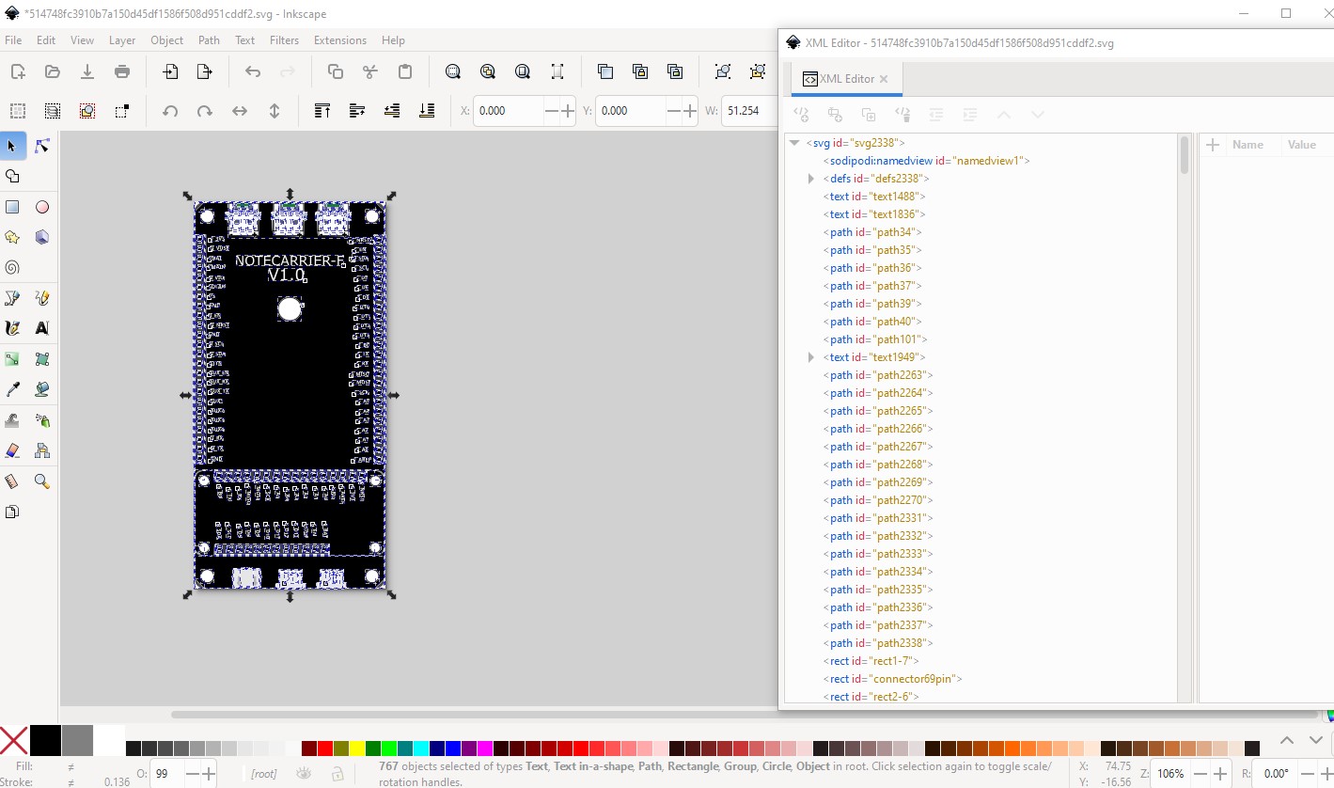Expand the text1949 node

pos(811,357)
